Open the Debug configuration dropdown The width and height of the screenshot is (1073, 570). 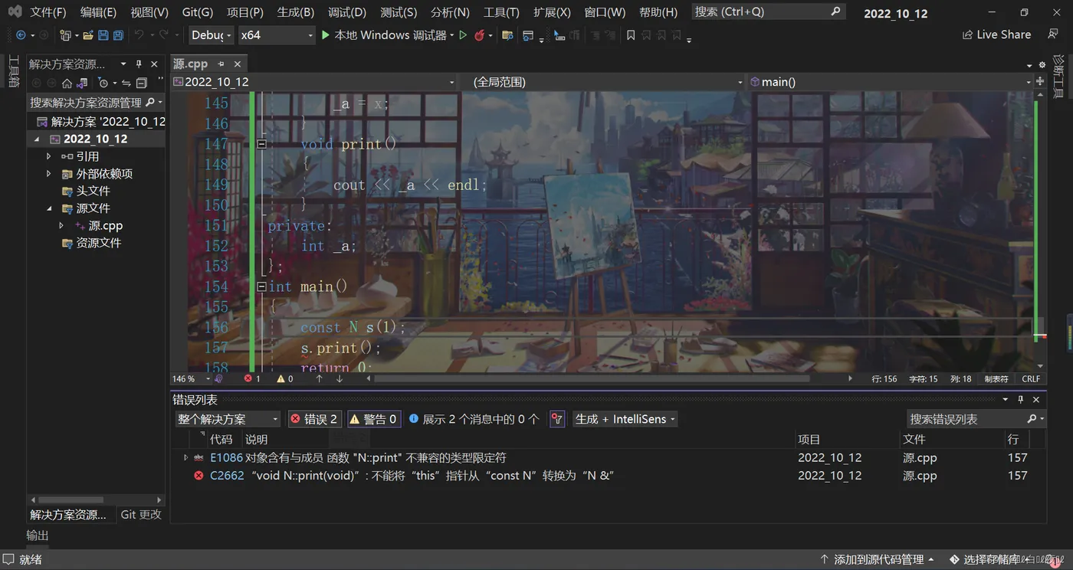point(211,35)
